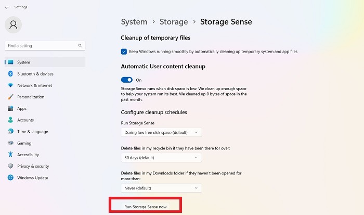The height and width of the screenshot is (215, 364).
Task: Click the search magnifier icon
Action: pyautogui.click(x=80, y=46)
